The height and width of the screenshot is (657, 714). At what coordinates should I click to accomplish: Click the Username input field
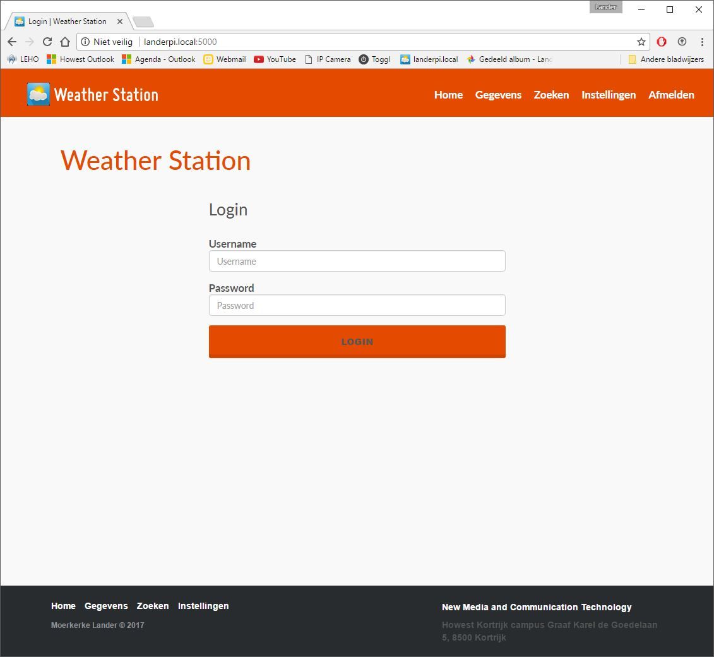[x=357, y=261]
